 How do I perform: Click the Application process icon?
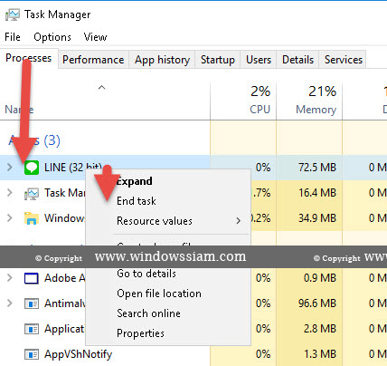pos(32,329)
